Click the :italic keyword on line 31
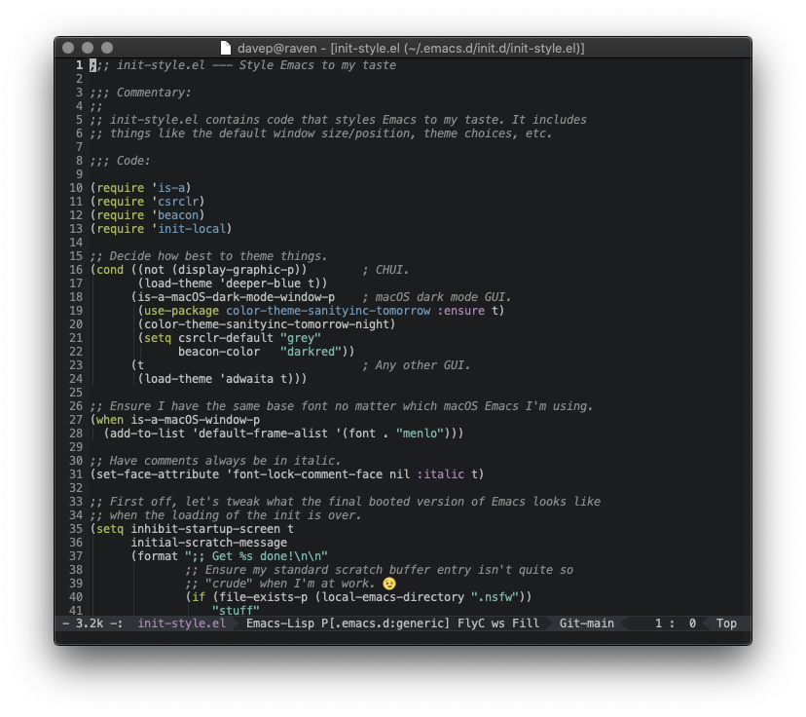 point(441,474)
